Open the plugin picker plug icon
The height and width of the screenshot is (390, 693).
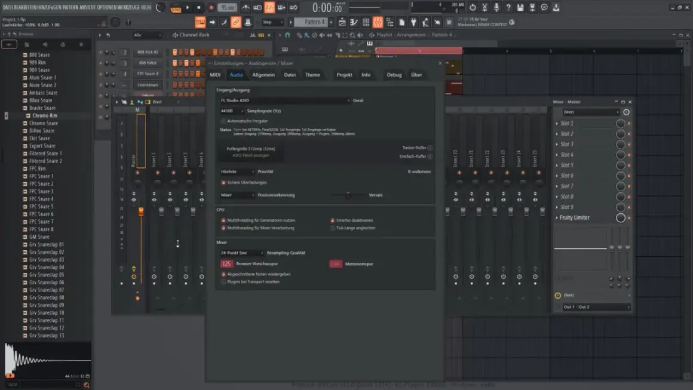[413, 22]
